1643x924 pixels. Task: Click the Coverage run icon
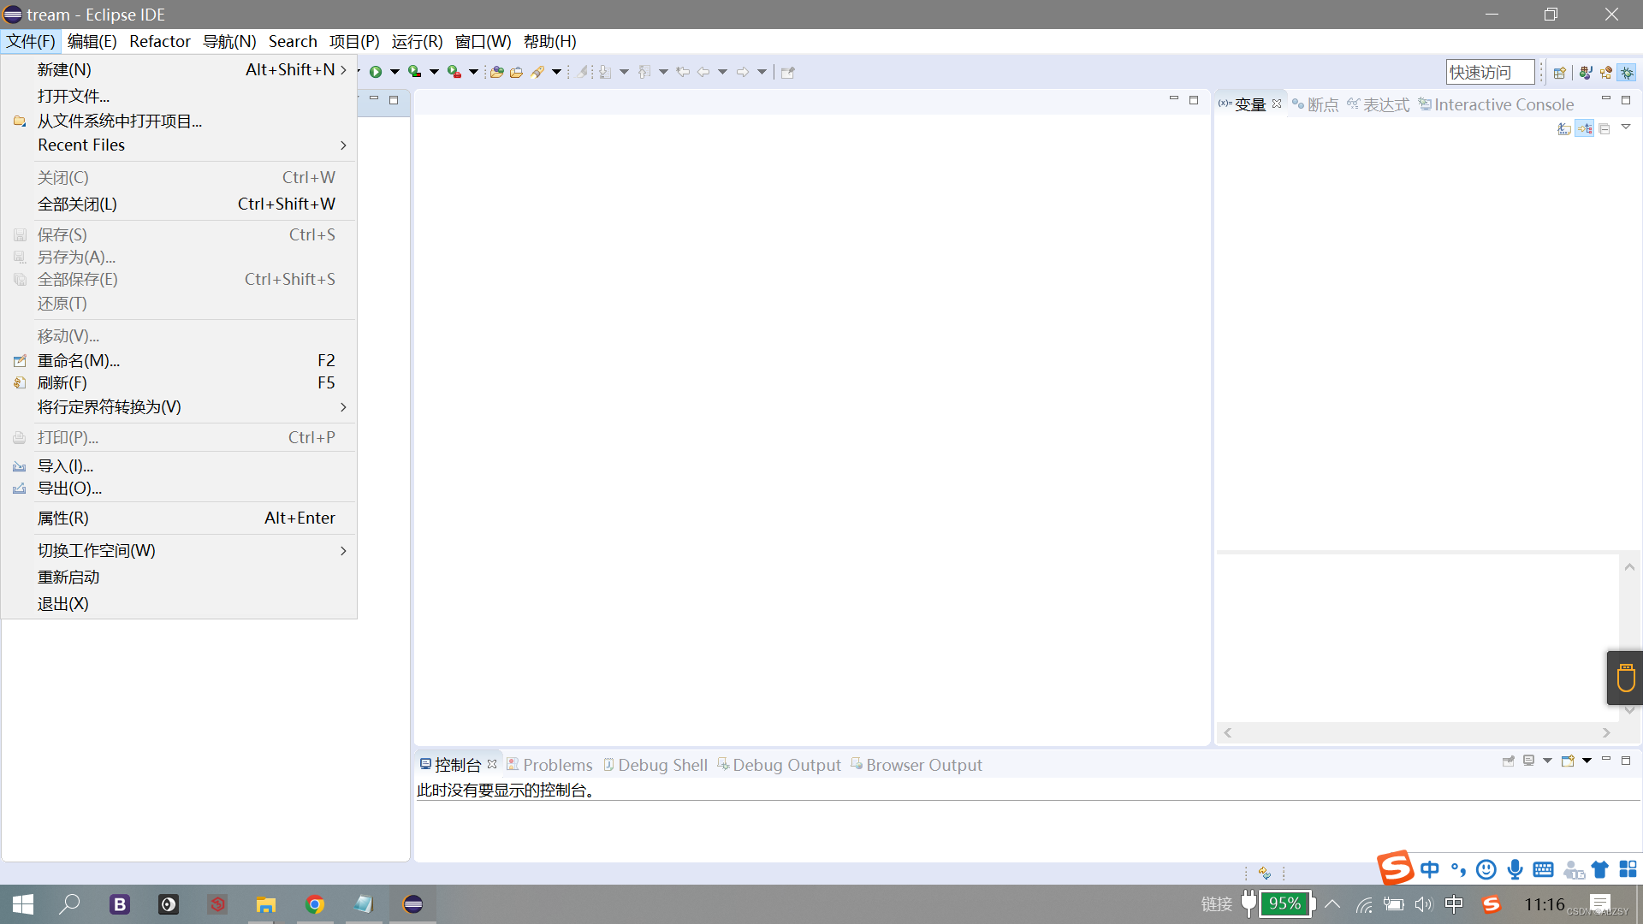click(x=414, y=72)
